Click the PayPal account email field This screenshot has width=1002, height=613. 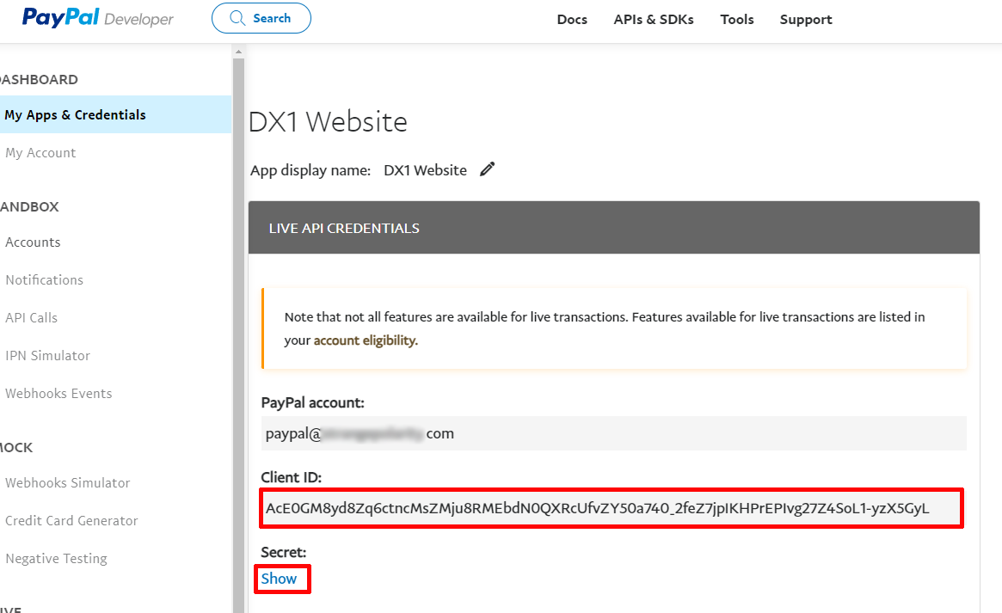pos(613,433)
